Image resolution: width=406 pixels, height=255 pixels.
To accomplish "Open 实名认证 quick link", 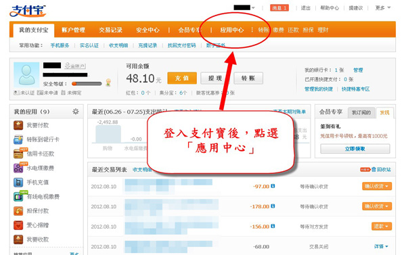I will coord(89,45).
